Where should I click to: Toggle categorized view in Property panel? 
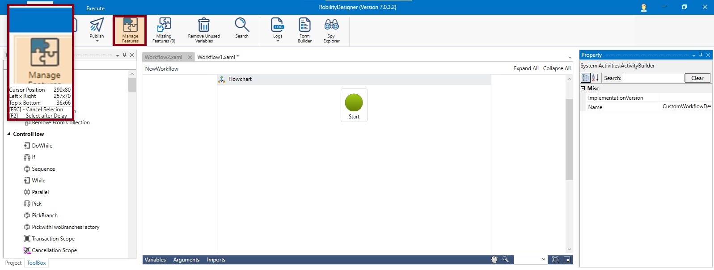[585, 78]
